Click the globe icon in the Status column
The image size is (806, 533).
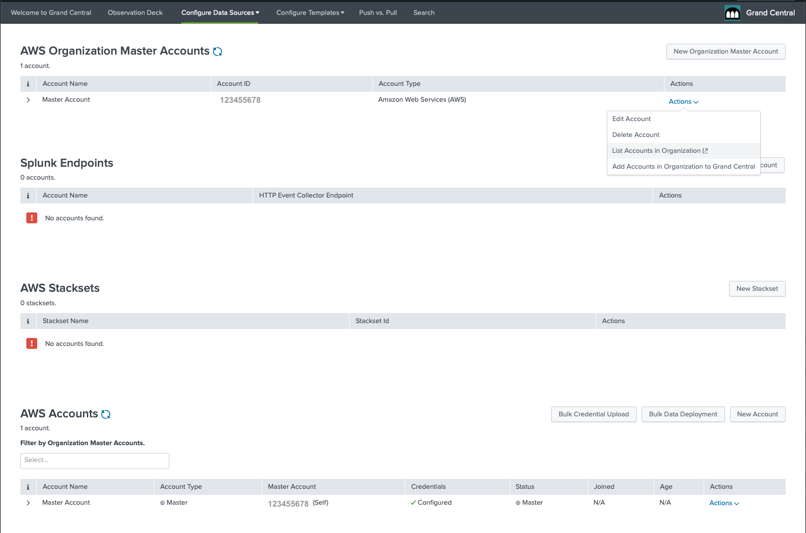518,503
